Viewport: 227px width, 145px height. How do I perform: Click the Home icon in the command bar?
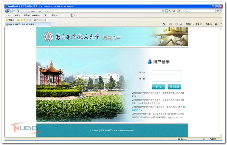click(164, 24)
